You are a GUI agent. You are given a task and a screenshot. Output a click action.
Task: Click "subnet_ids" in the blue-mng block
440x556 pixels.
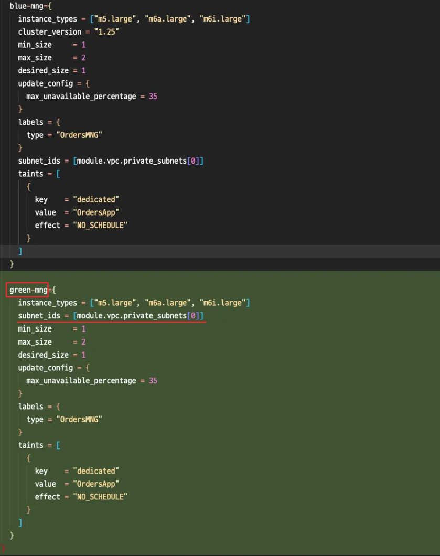[x=39, y=161]
